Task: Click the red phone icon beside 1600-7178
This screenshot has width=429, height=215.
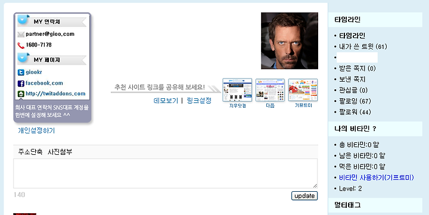Action: coord(21,45)
